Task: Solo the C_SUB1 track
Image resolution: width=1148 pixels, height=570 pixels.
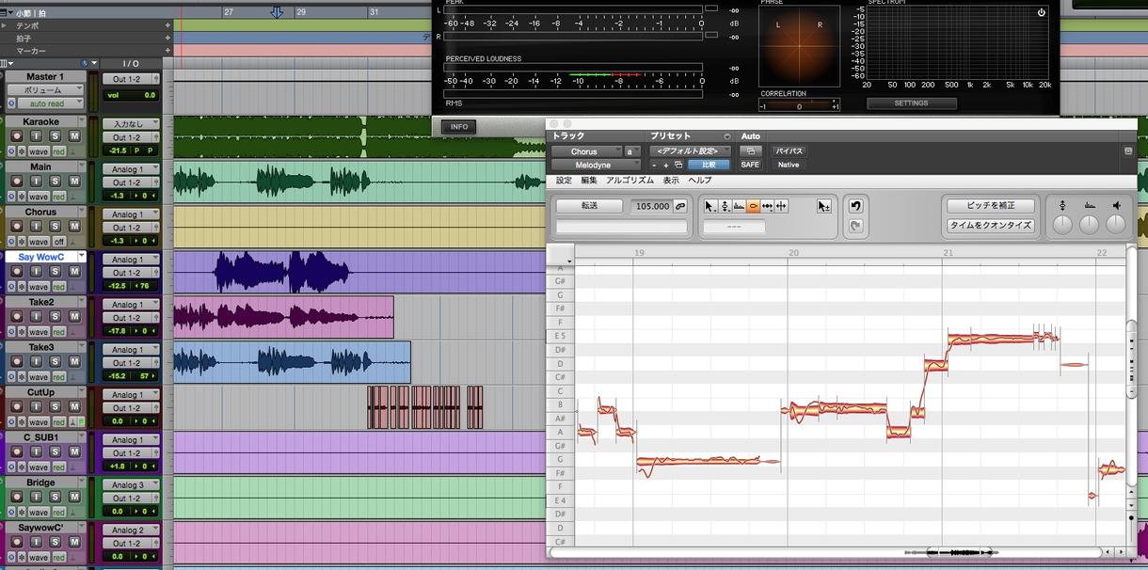Action: [55, 452]
